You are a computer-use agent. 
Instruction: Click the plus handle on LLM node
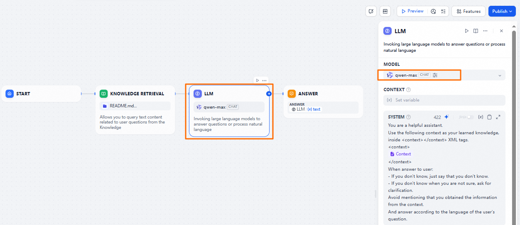(x=269, y=94)
